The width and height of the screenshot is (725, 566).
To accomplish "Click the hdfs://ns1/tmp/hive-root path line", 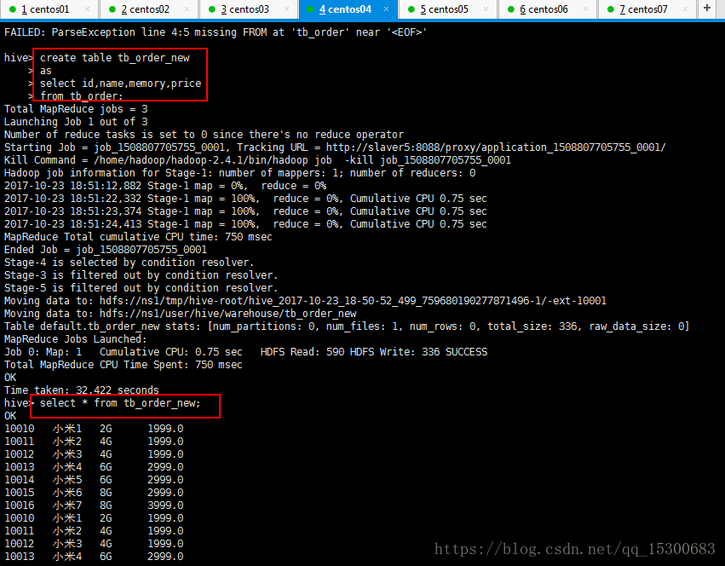I will pyautogui.click(x=305, y=301).
